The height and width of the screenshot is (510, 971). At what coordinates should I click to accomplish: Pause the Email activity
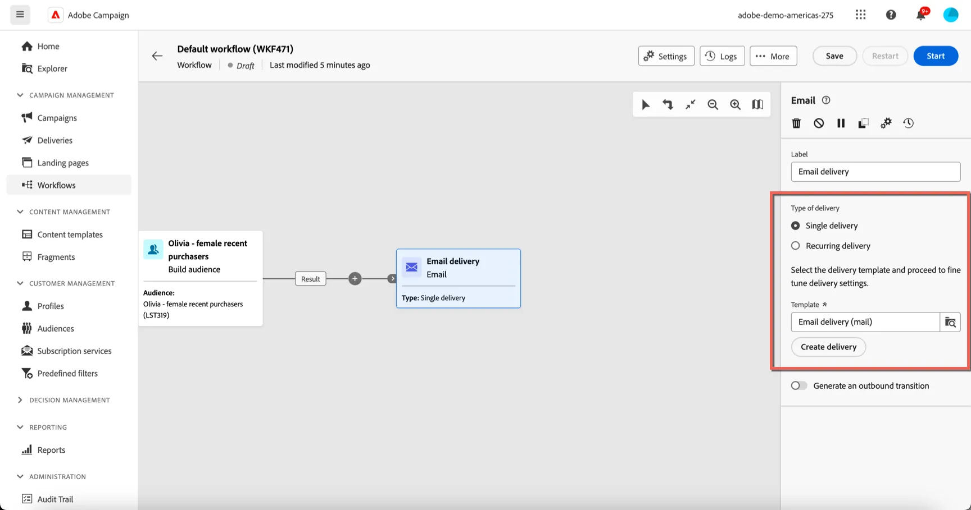[841, 123]
